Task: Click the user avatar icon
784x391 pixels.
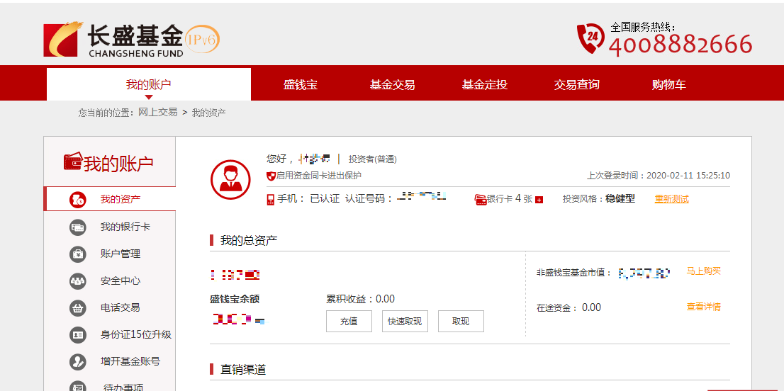Action: tap(230, 179)
